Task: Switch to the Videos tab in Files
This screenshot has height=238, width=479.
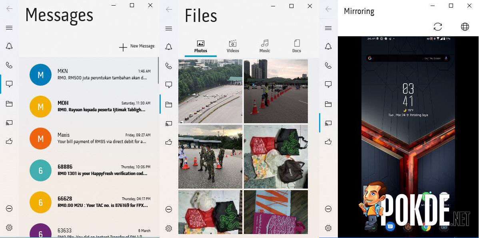Action: (x=233, y=47)
